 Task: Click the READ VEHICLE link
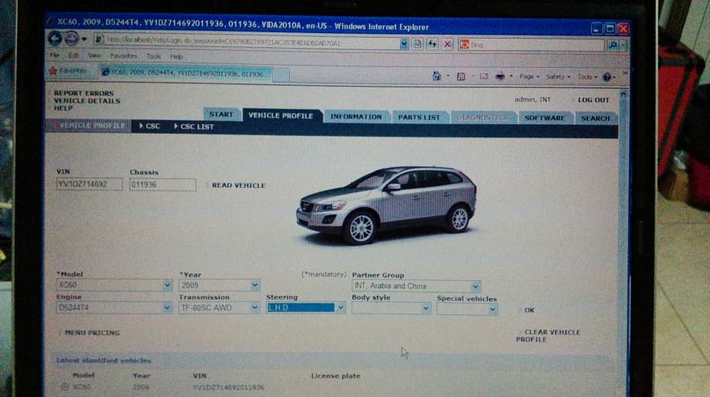click(239, 185)
